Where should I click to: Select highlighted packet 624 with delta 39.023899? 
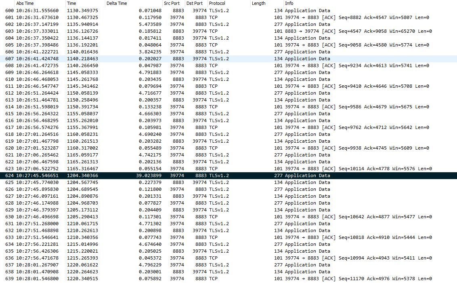(228, 175)
